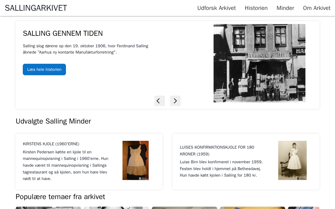
Task: Open the Om Arkivet page
Action: click(x=317, y=8)
